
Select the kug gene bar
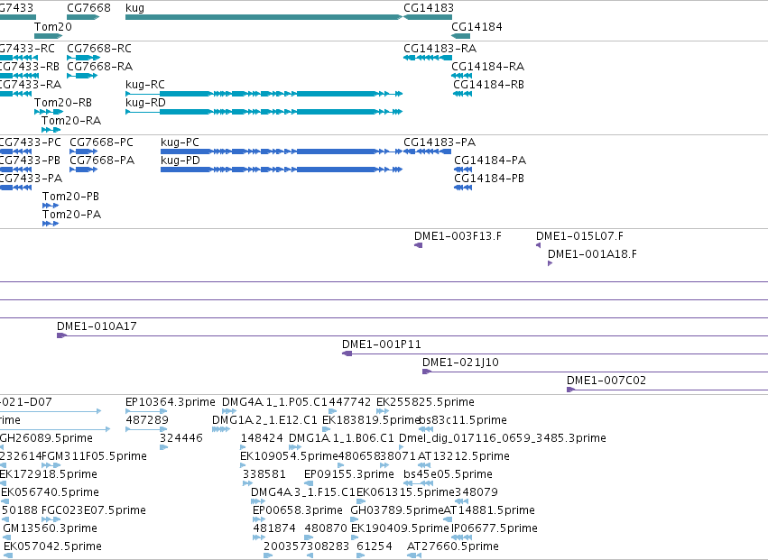point(264,17)
